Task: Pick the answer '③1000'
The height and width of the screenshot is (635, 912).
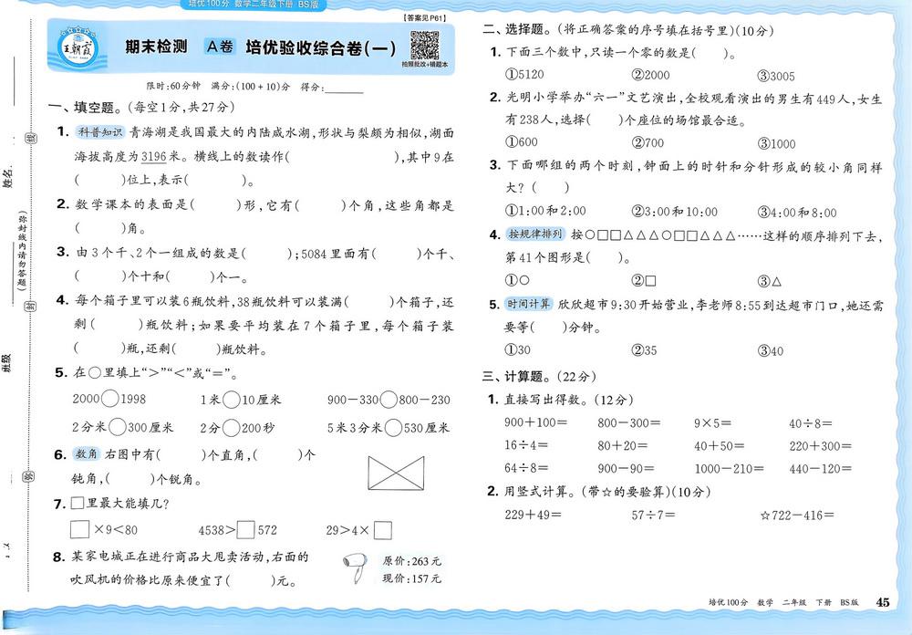Action: (x=776, y=144)
